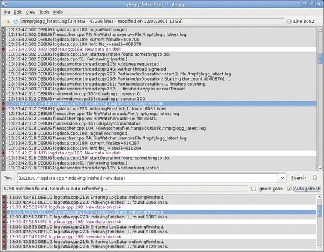Select filtered result 13:33:42.502 INFO New data on disk
The width and height of the screenshot is (324, 252).
click(161, 207)
